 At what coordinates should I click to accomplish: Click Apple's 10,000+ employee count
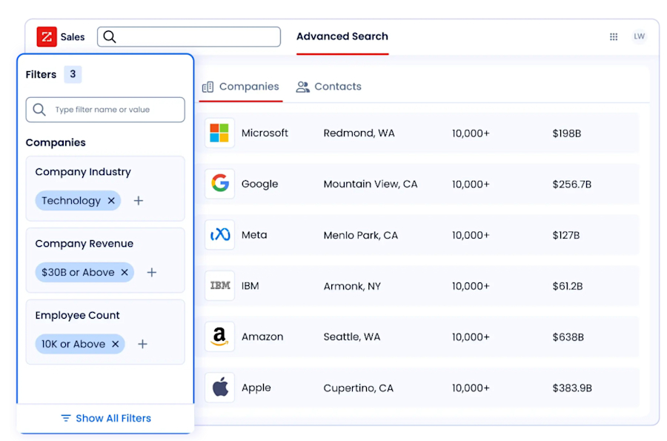[471, 388]
